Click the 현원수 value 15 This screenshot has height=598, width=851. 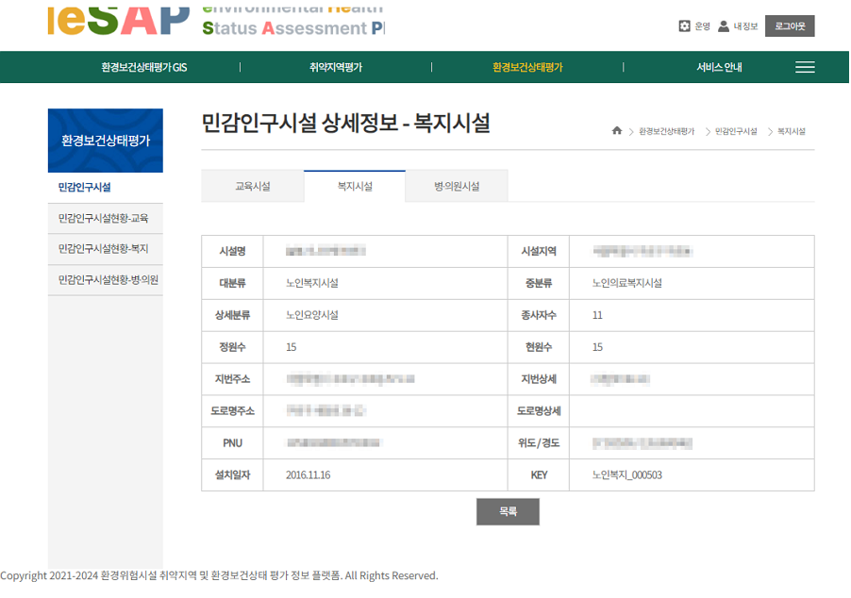point(597,347)
